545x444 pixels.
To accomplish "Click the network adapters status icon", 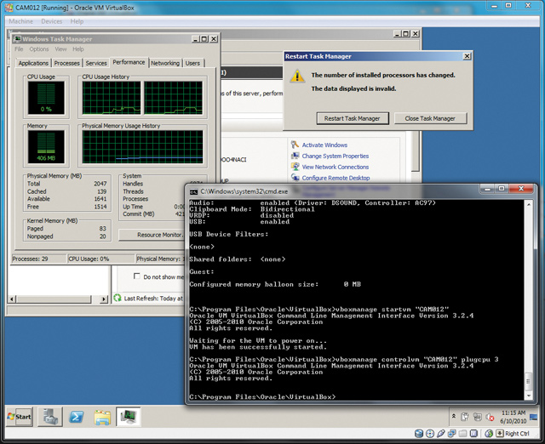I will point(452,433).
